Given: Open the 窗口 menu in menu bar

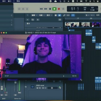Looking at the screenshot, I should coord(10,1).
